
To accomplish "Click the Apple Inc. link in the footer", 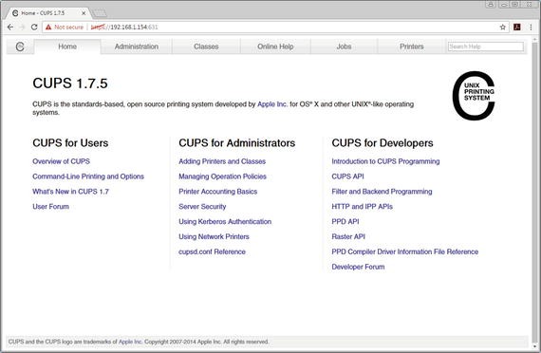I will point(130,342).
